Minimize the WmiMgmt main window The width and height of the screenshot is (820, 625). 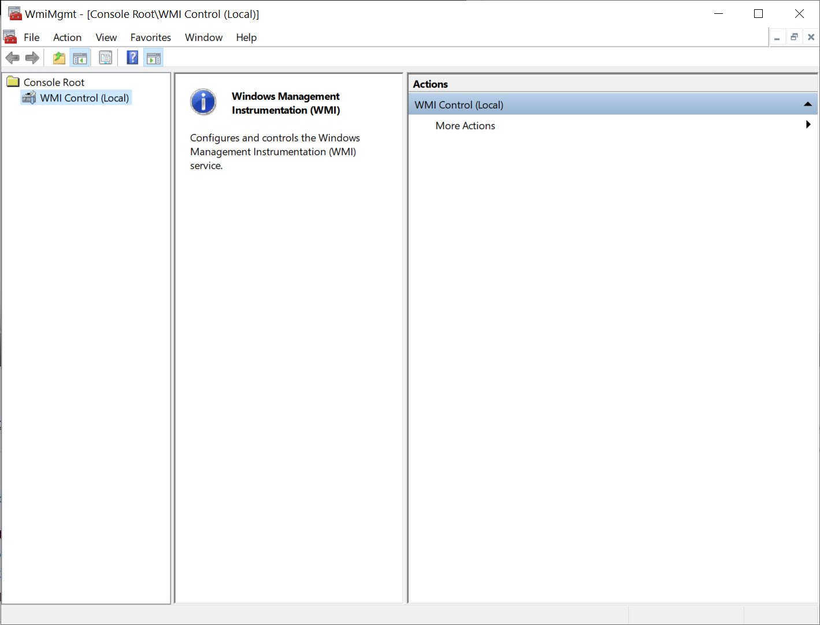pyautogui.click(x=719, y=13)
